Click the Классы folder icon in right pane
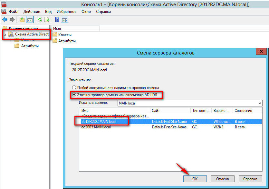The width and height of the screenshot is (269, 189). click(55, 35)
